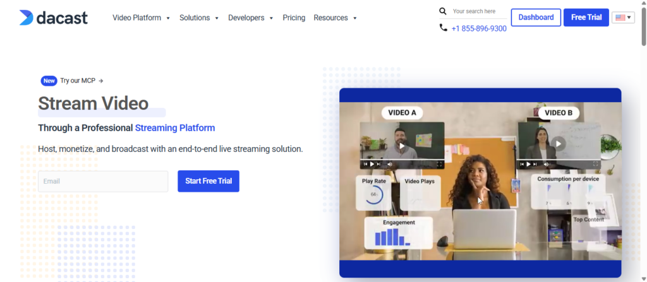Open the Resources dropdown menu
This screenshot has width=647, height=282.
coord(335,18)
